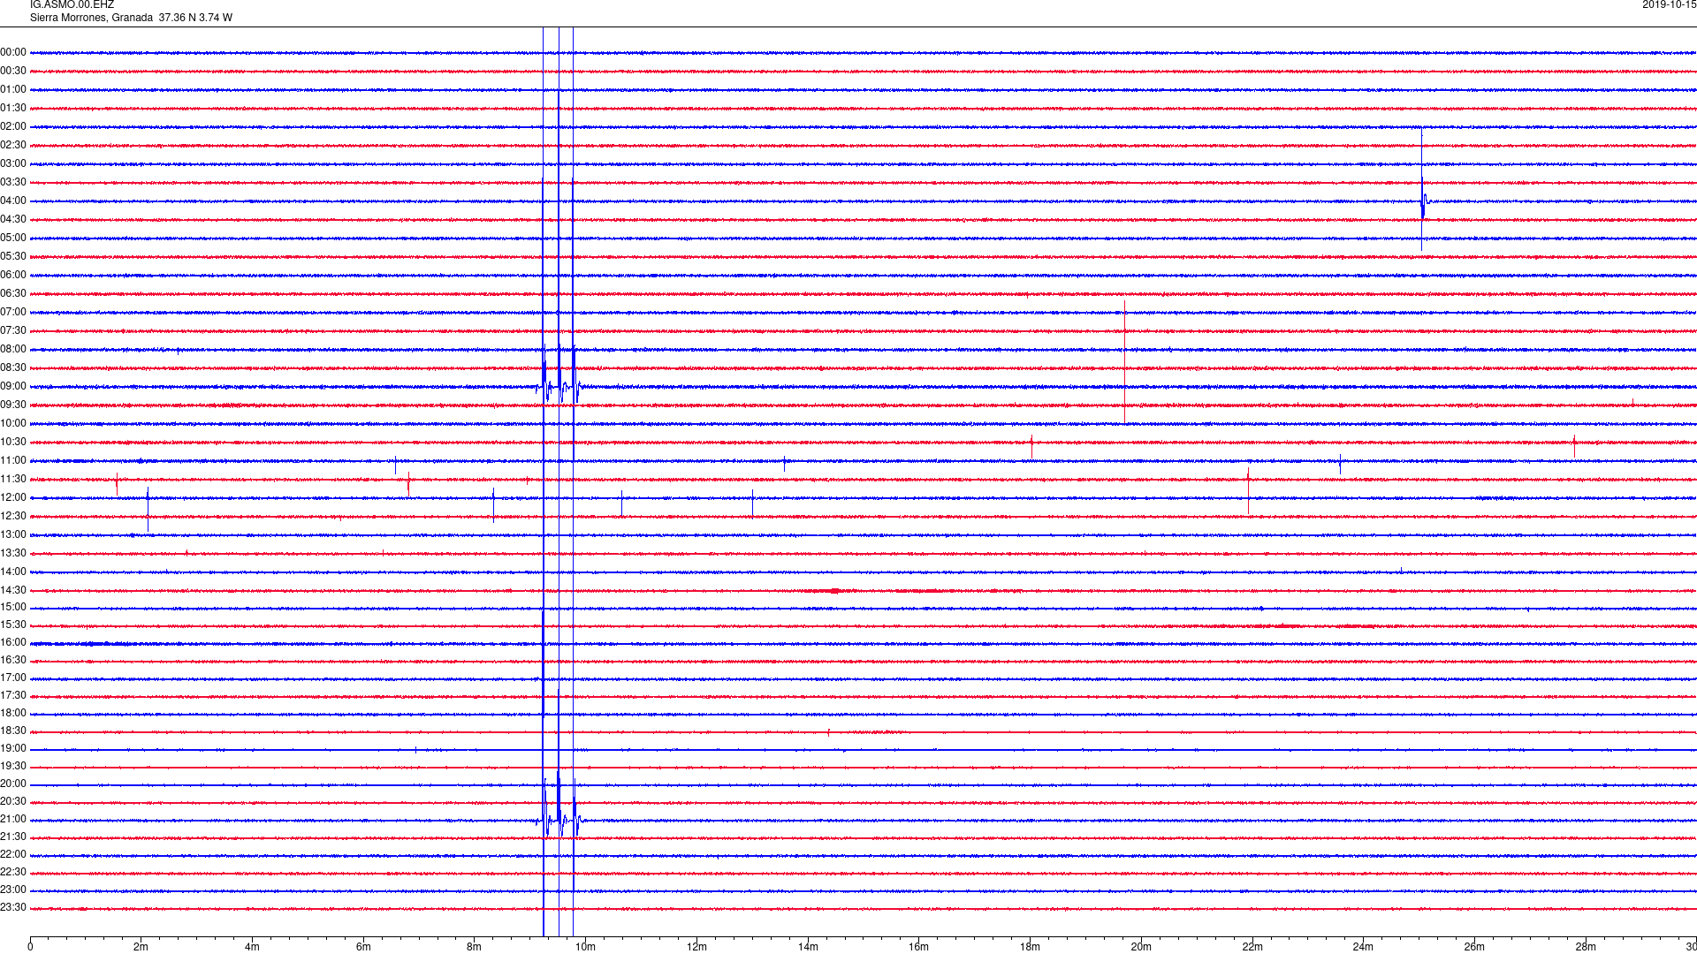Select the 15:30 trace time label
The width and height of the screenshot is (1697, 954).
coord(13,625)
